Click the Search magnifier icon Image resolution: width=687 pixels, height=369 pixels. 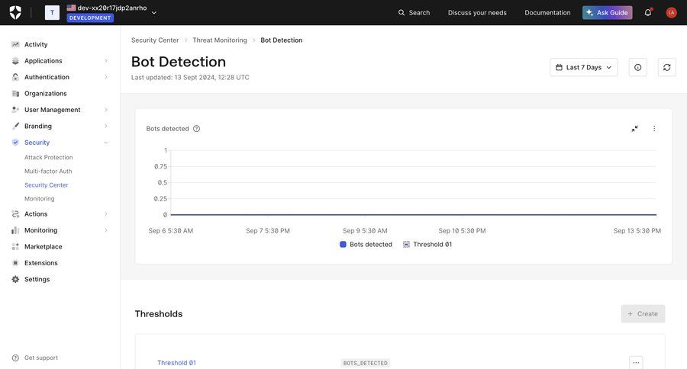coord(402,13)
